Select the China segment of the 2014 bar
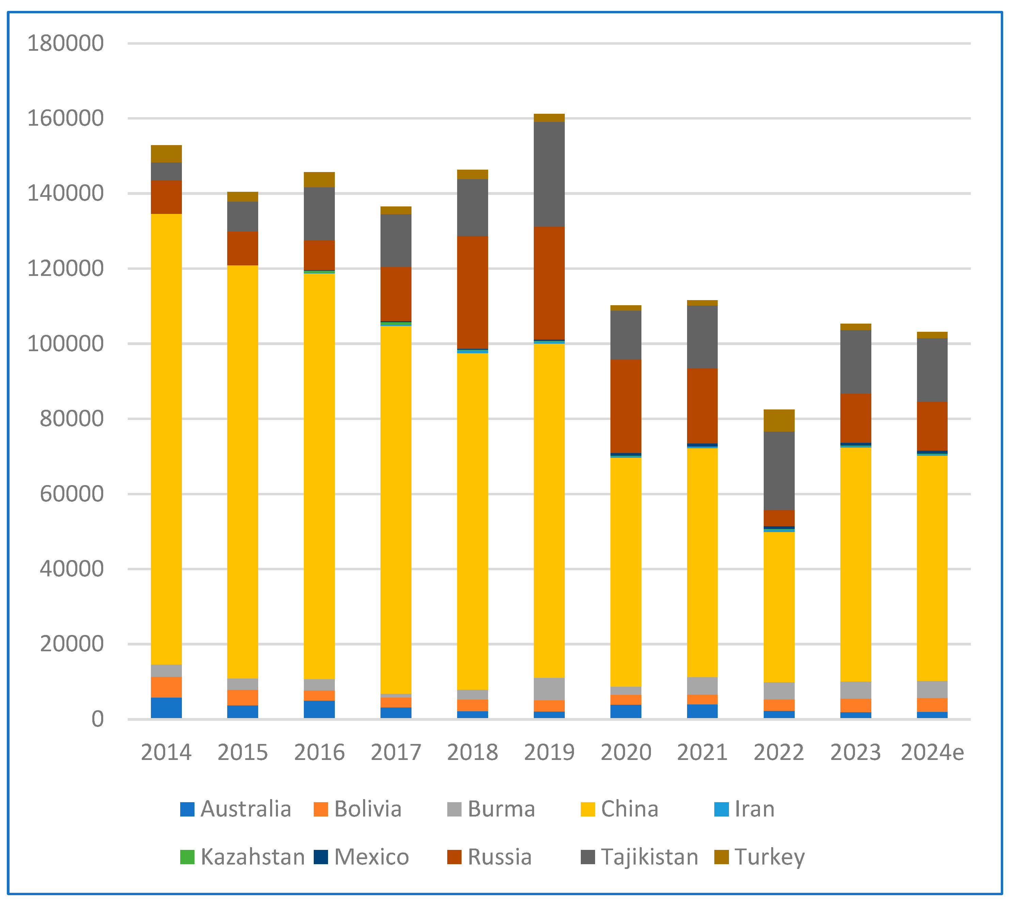 (166, 439)
